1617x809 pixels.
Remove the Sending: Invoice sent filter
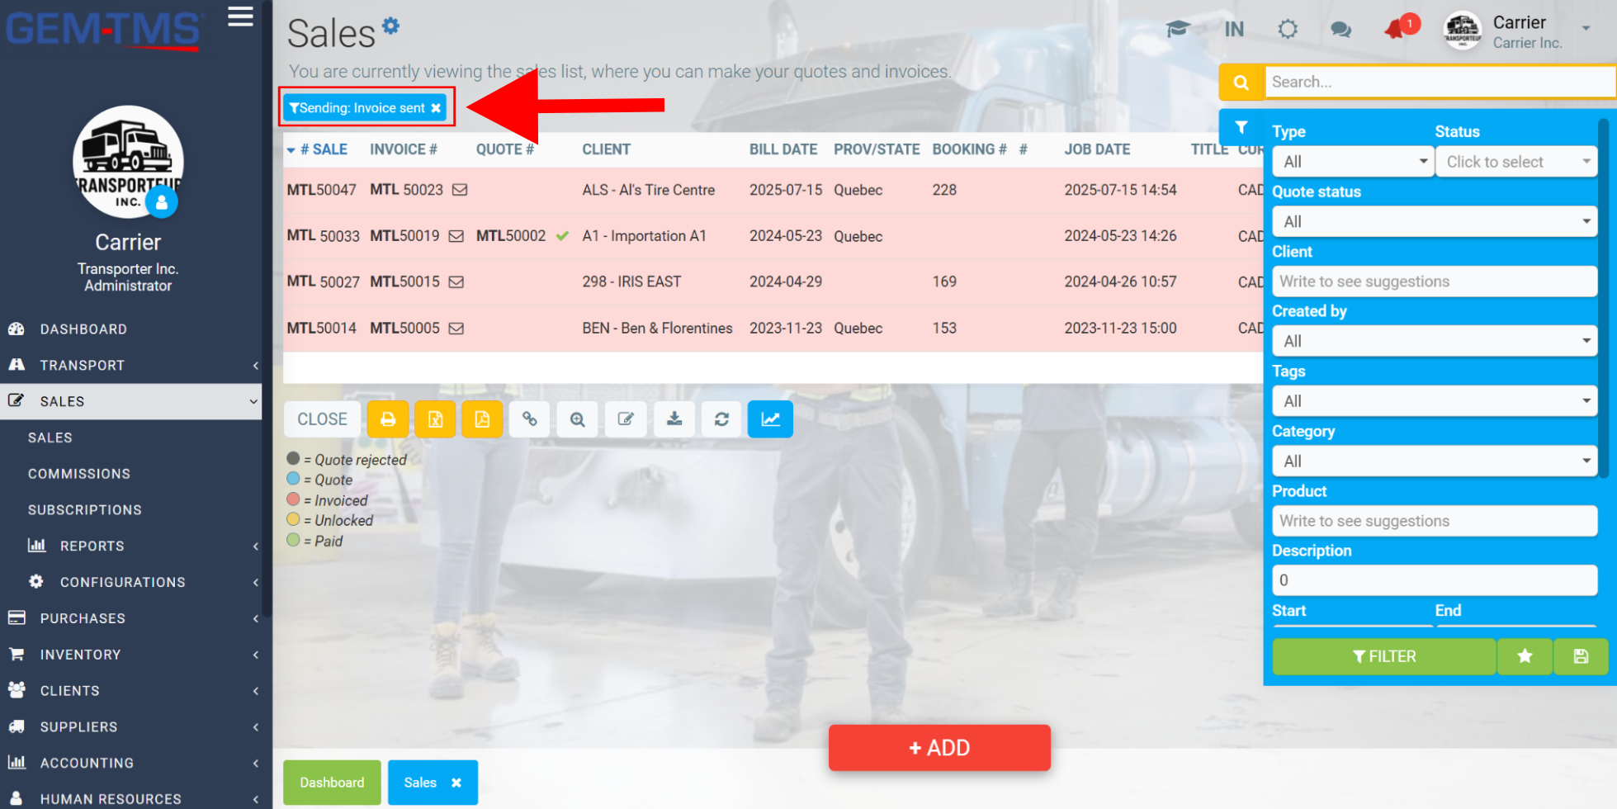(x=436, y=108)
